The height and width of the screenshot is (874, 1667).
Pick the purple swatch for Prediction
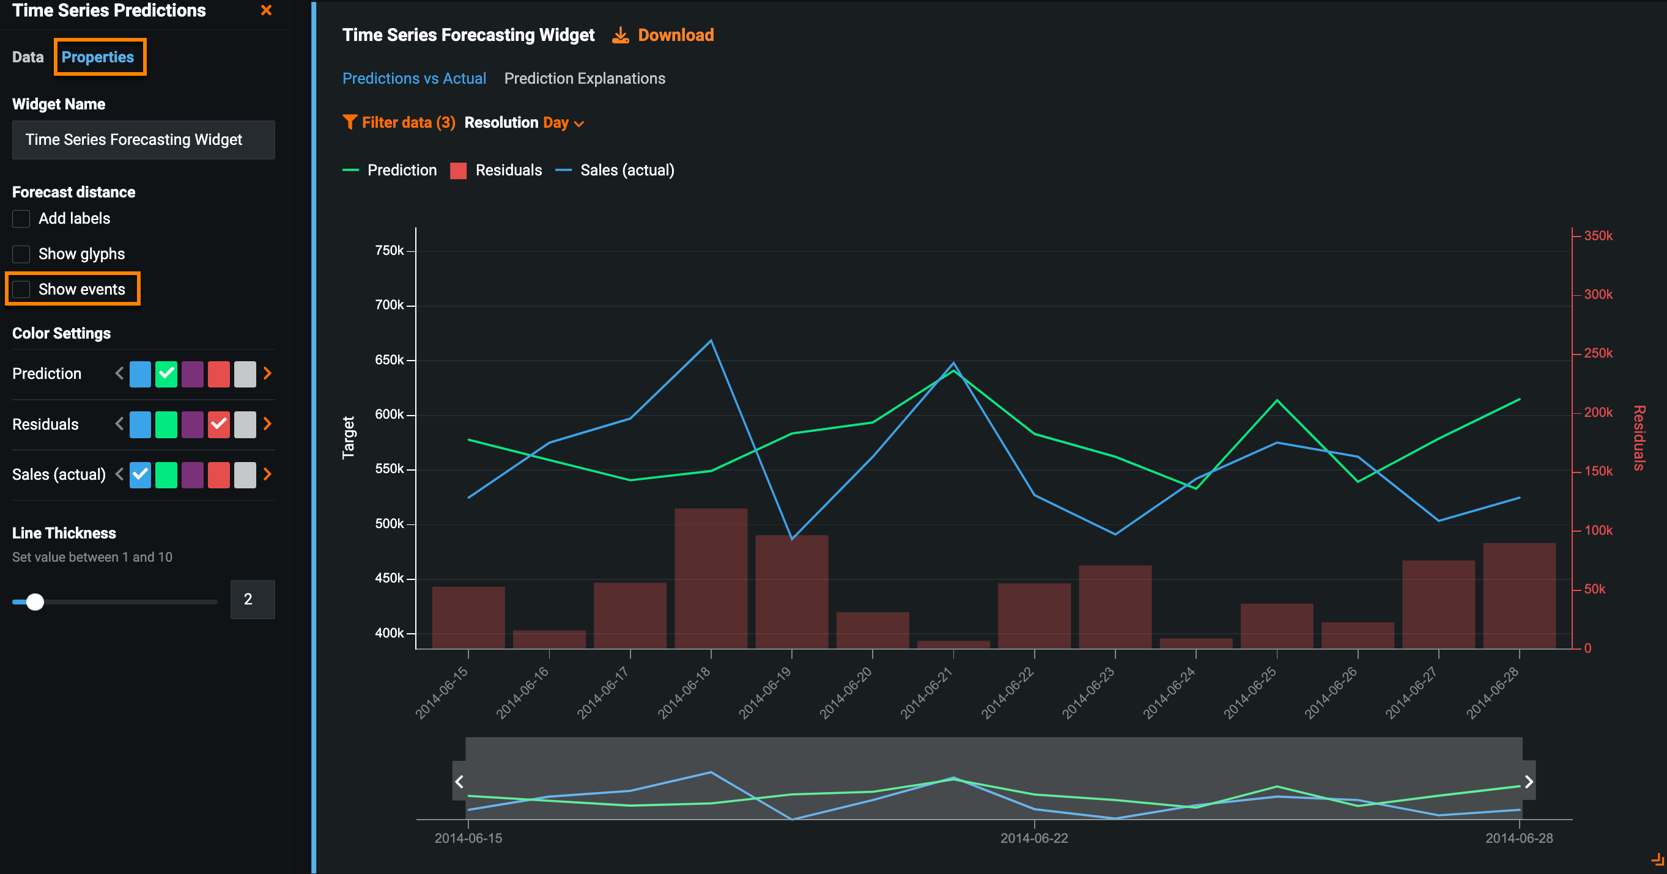pos(192,374)
